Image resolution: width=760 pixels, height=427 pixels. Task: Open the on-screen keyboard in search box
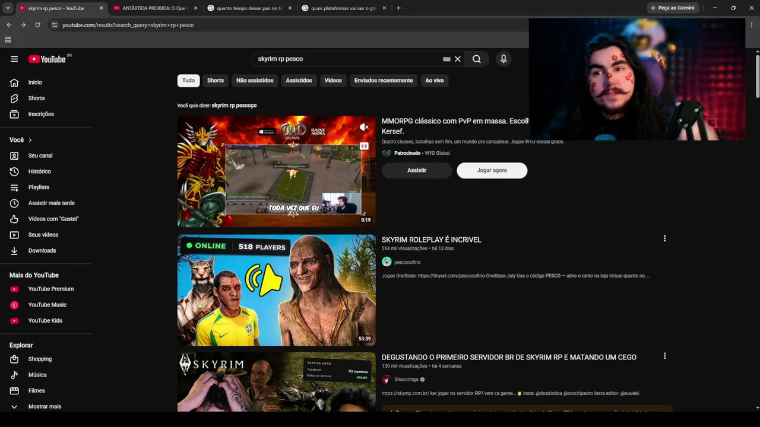446,59
